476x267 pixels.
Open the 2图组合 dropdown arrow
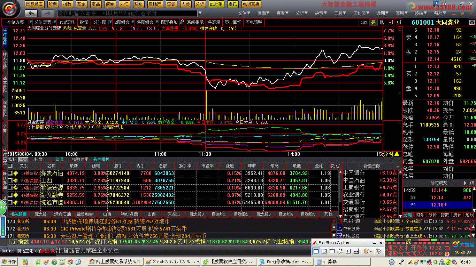pos(132,22)
